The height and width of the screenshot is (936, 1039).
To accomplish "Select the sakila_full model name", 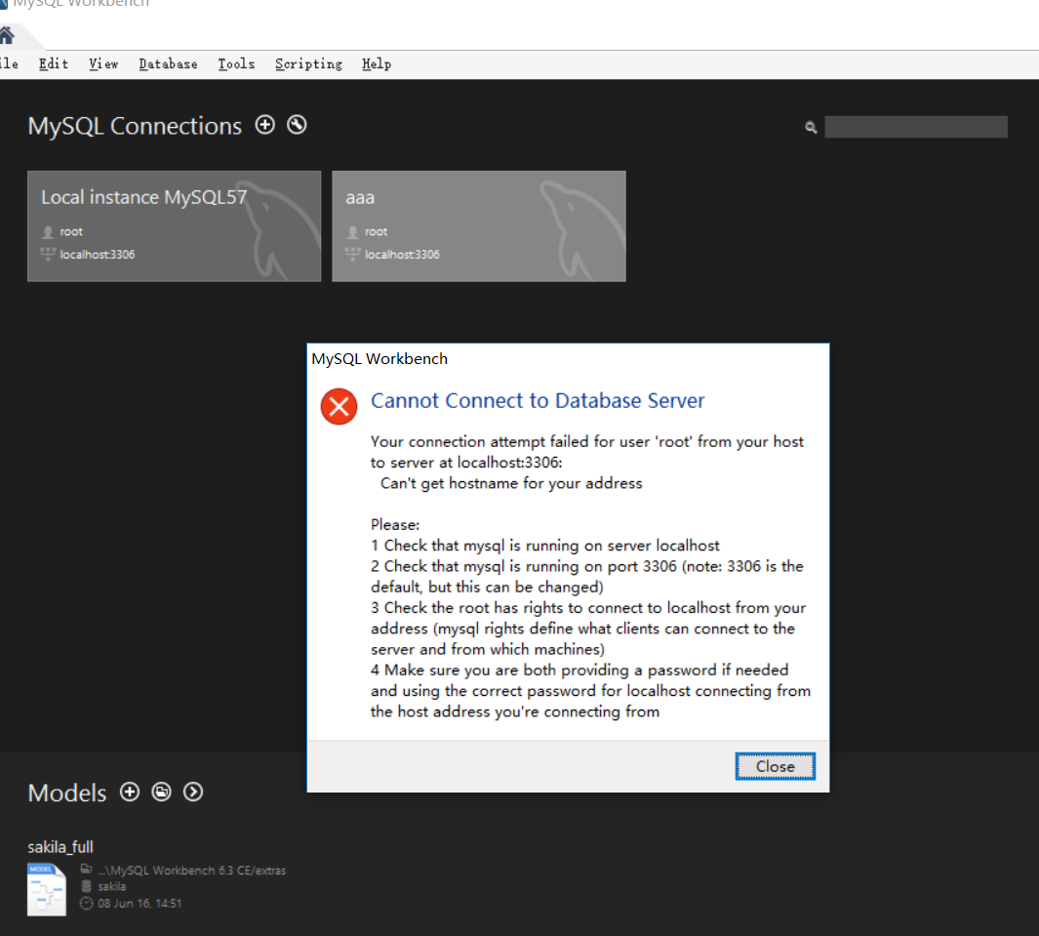I will (x=60, y=846).
